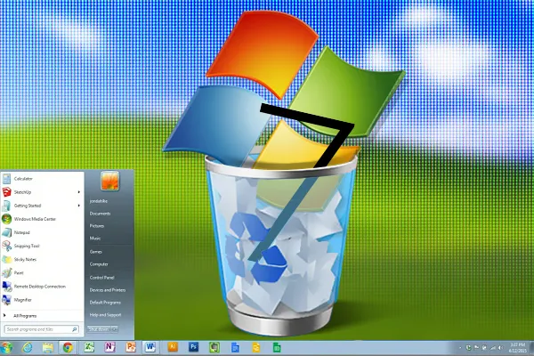Viewport: 534px width, 356px height.
Task: Open Windows Explorer folder on taskbar
Action: pos(48,348)
